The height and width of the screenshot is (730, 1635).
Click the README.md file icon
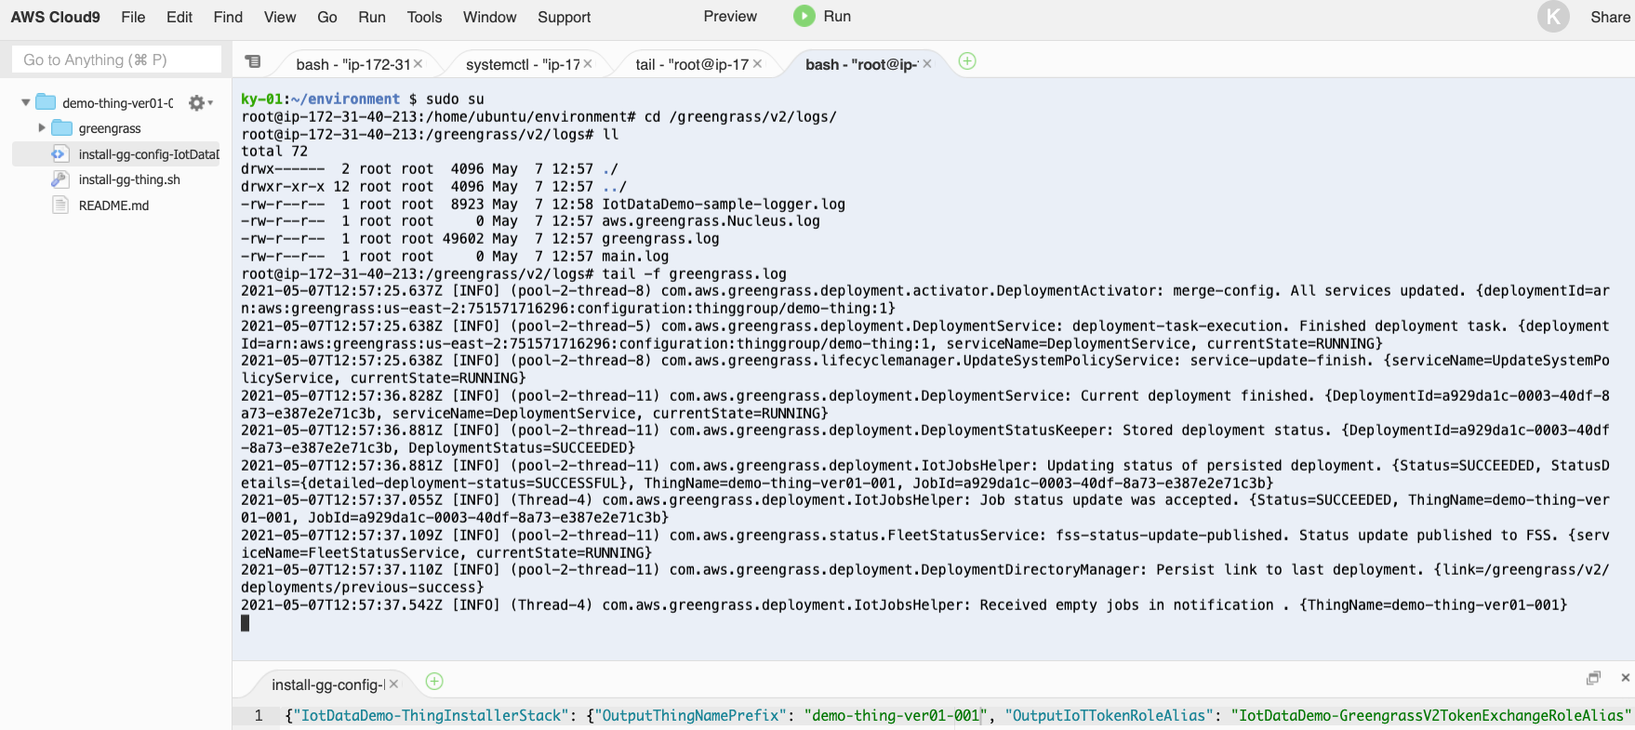pos(60,205)
